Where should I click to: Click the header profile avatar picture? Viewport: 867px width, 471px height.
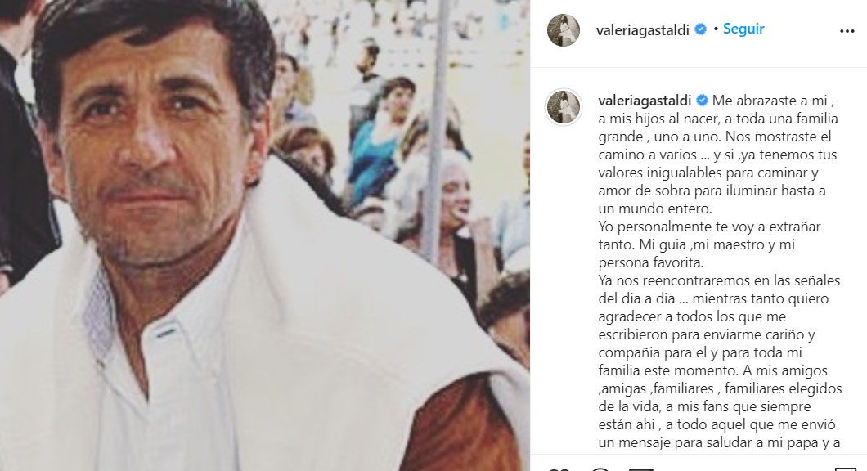pyautogui.click(x=563, y=30)
